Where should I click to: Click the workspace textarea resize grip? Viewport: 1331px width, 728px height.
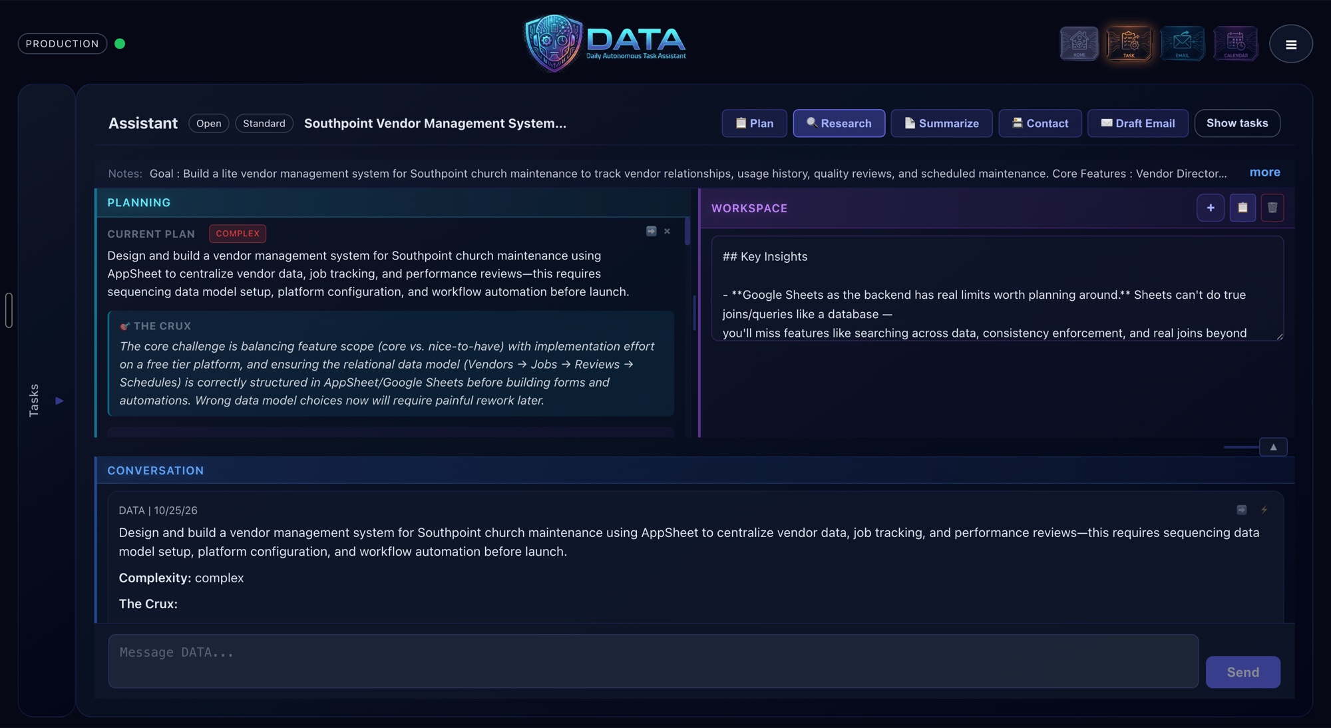click(x=1279, y=337)
